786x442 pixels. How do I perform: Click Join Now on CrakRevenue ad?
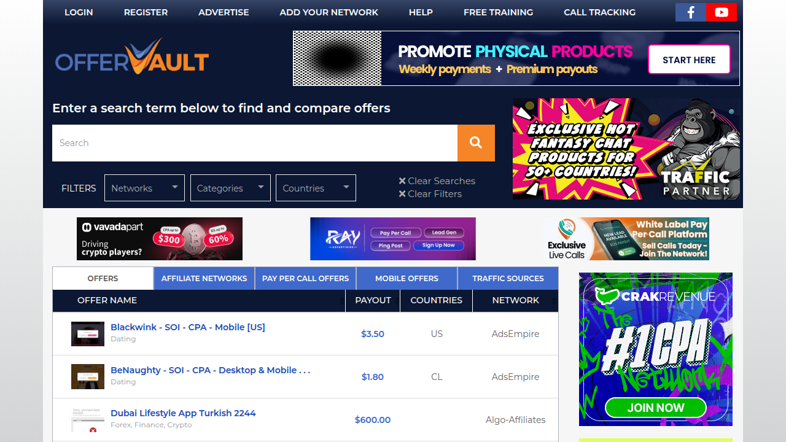[x=656, y=408]
